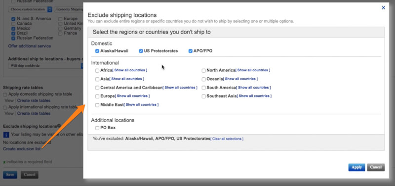Toggle checked Russian Federation checkbox under Brazil
The image size is (395, 186).
(13, 38)
